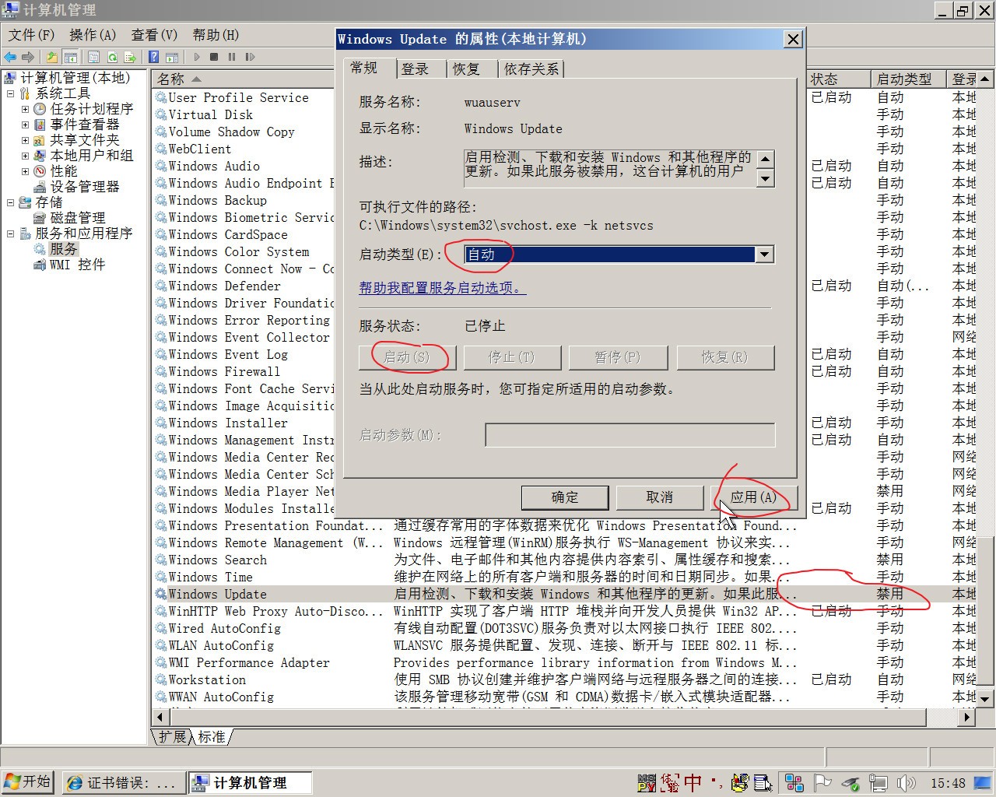Select the Windows Search service row
This screenshot has height=797, width=996.
point(564,560)
